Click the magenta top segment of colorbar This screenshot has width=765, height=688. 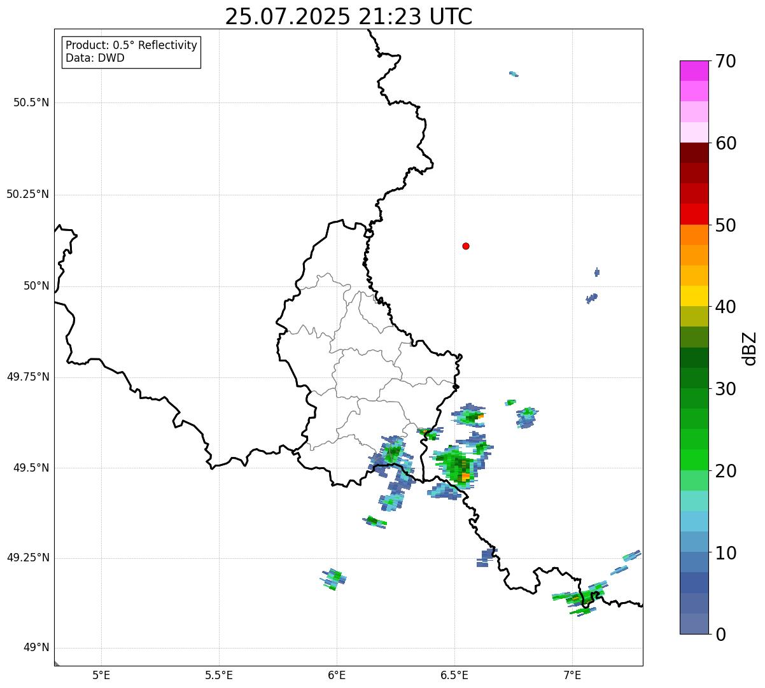pyautogui.click(x=694, y=71)
